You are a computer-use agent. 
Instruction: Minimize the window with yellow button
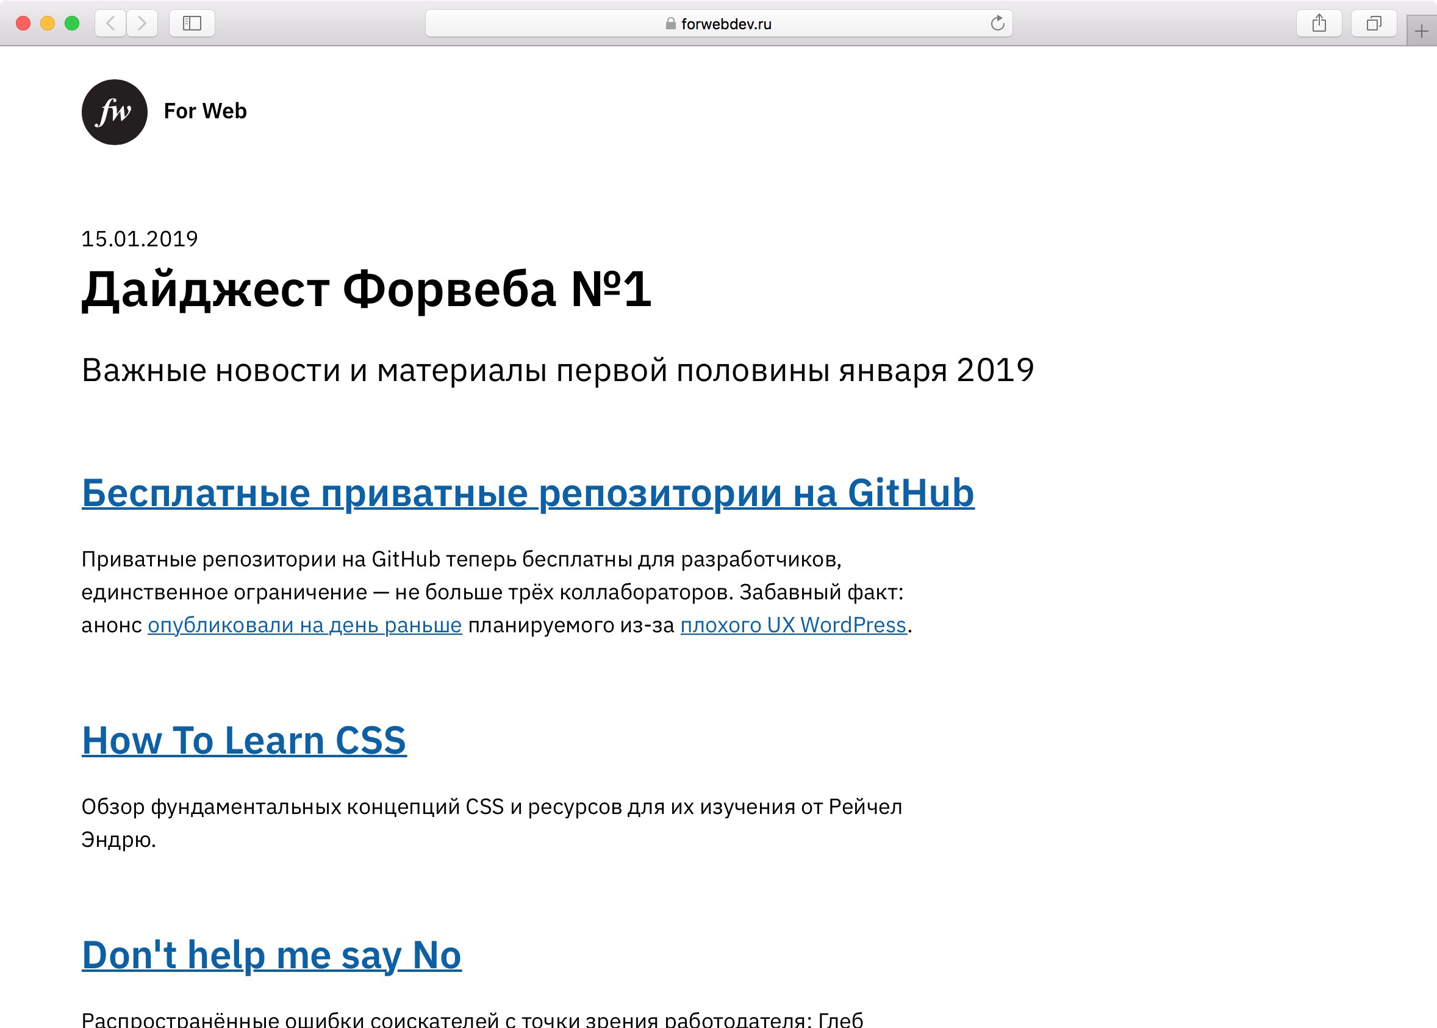pos(48,23)
